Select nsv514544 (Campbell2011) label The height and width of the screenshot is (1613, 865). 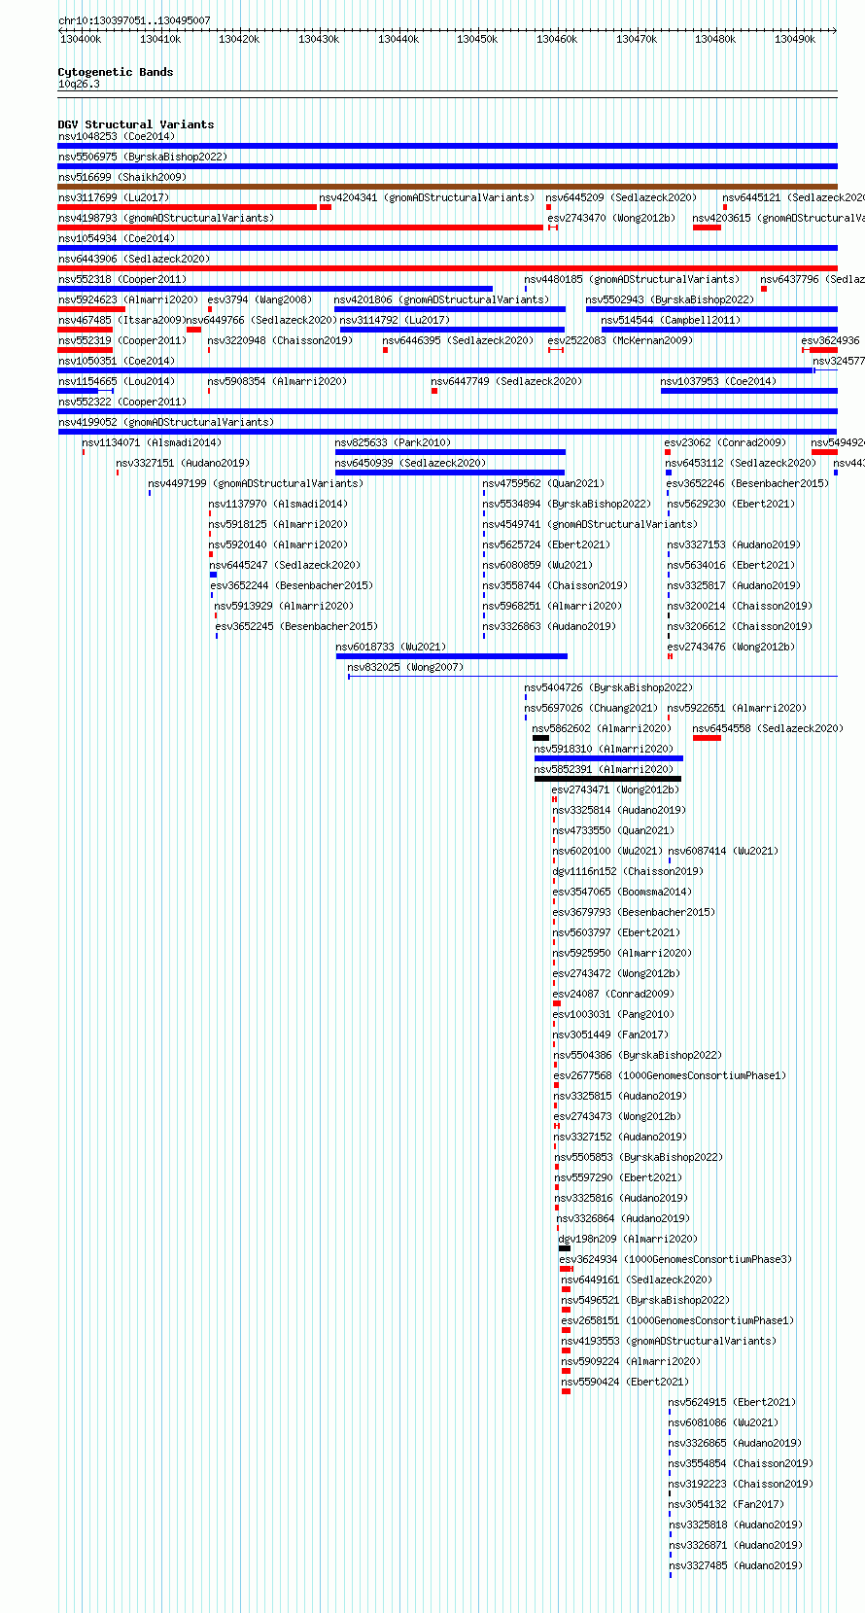point(671,320)
